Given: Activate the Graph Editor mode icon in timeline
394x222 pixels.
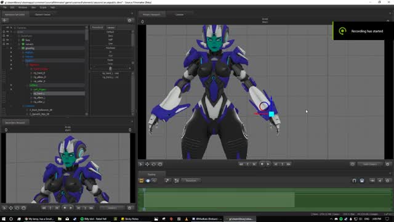Looking at the screenshot, I should tap(154, 181).
